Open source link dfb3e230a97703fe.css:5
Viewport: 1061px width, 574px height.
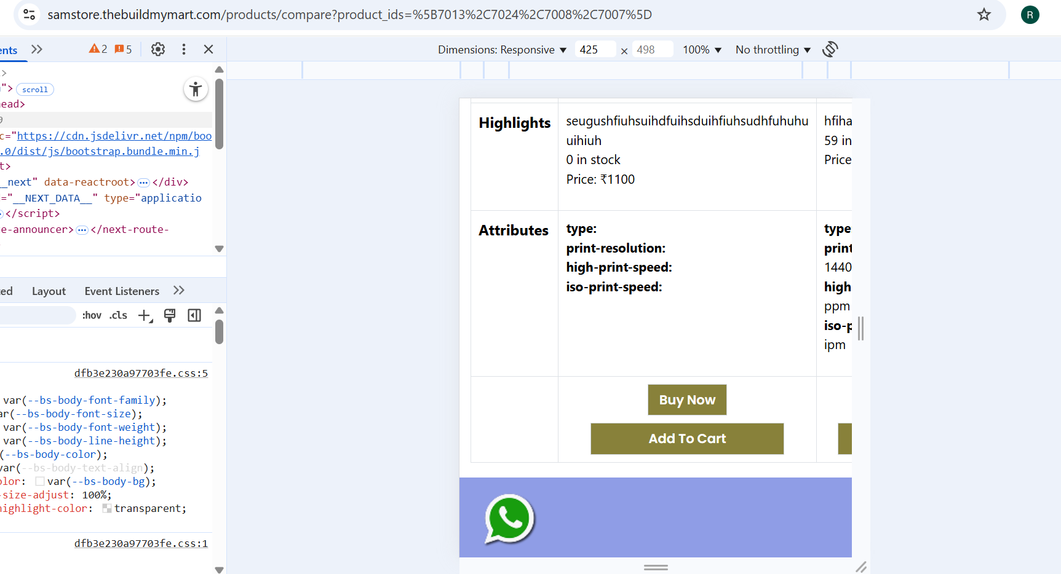tap(141, 373)
